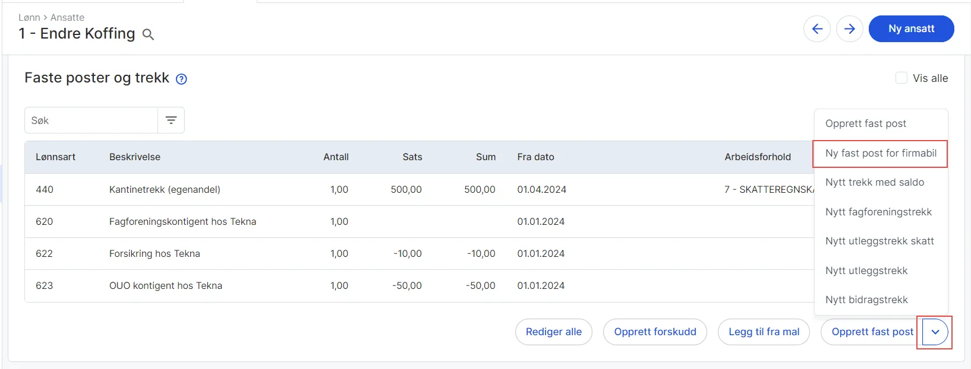Click the Søk search input field
Screen dimensions: 971x369
[91, 120]
